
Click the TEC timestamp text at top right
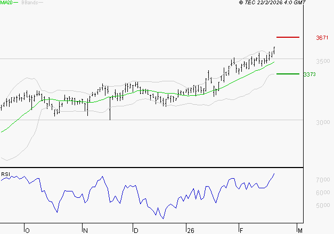point(273,3)
